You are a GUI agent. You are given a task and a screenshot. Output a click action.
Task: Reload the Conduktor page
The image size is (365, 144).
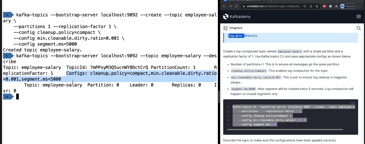tap(236, 6)
